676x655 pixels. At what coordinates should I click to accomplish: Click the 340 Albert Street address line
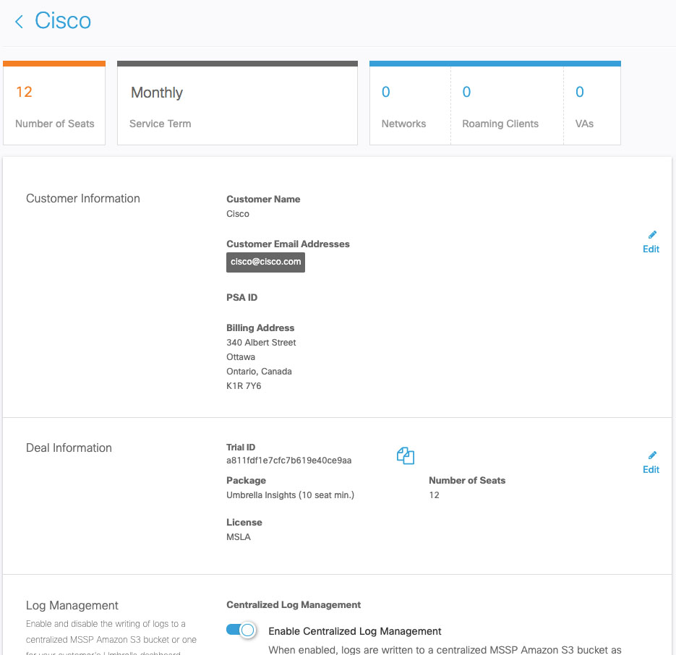(x=261, y=343)
